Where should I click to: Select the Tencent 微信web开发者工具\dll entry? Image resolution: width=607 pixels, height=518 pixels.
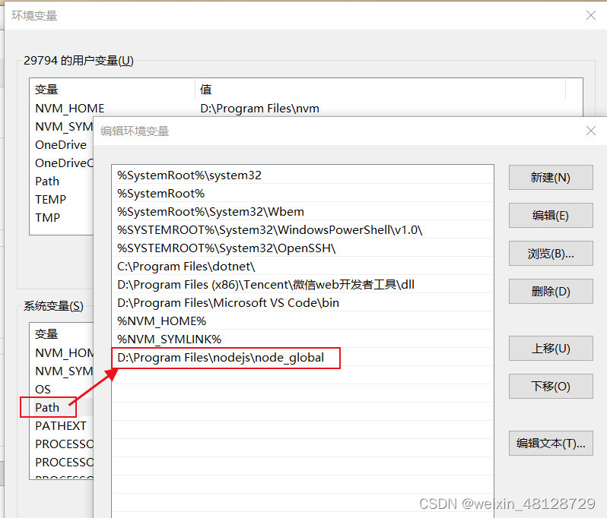[303, 285]
